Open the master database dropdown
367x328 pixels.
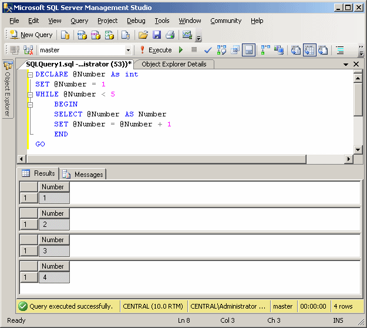128,50
